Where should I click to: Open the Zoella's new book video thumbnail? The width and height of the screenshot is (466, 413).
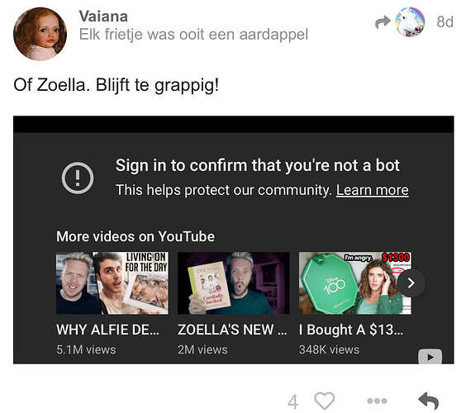[234, 282]
